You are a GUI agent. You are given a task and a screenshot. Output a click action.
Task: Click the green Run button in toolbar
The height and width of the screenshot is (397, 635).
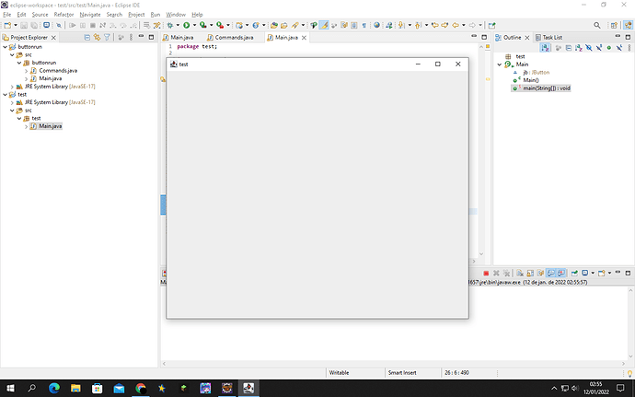(x=186, y=25)
